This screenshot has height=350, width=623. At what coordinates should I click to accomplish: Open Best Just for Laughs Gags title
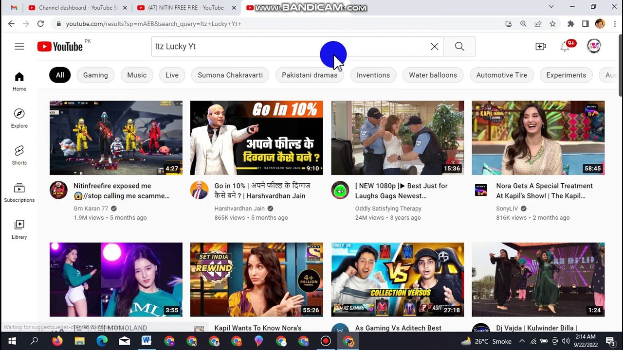(402, 191)
